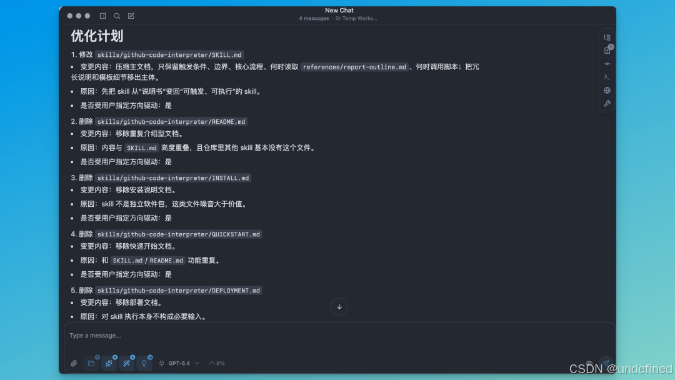This screenshot has width=675, height=380.
Task: Click line 原因：对 skill 执行本身不构成必要输入。
Action: coord(144,317)
